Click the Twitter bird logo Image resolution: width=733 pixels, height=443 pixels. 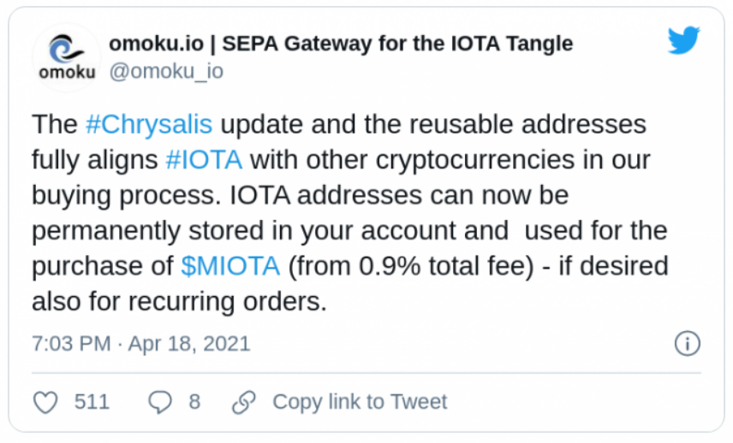click(683, 40)
